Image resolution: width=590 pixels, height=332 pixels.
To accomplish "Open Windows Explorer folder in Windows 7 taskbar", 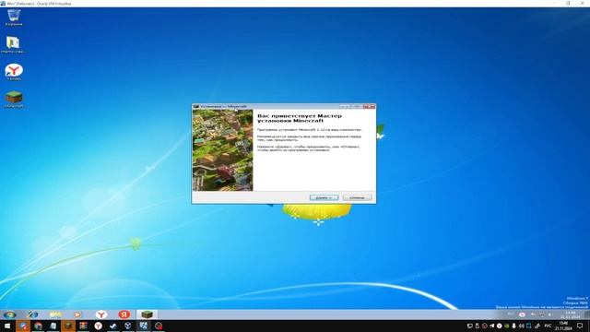I will pos(55,314).
